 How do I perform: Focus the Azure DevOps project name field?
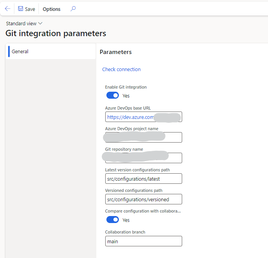point(143,137)
